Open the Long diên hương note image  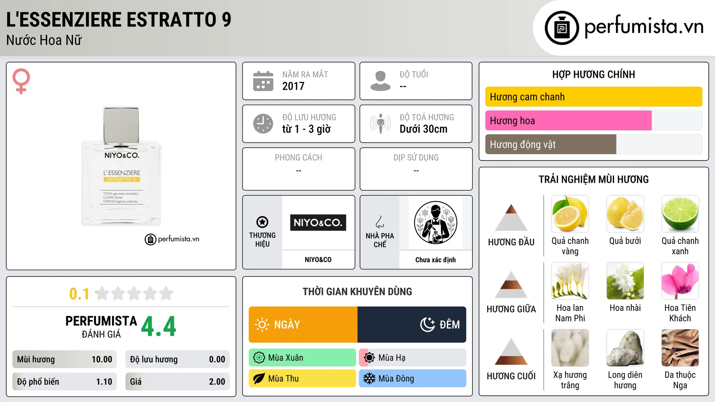(x=625, y=348)
